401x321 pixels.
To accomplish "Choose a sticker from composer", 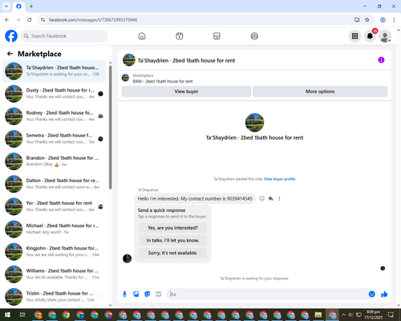I will point(148,295).
